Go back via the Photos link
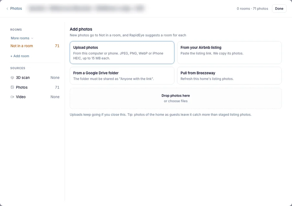 [16, 8]
